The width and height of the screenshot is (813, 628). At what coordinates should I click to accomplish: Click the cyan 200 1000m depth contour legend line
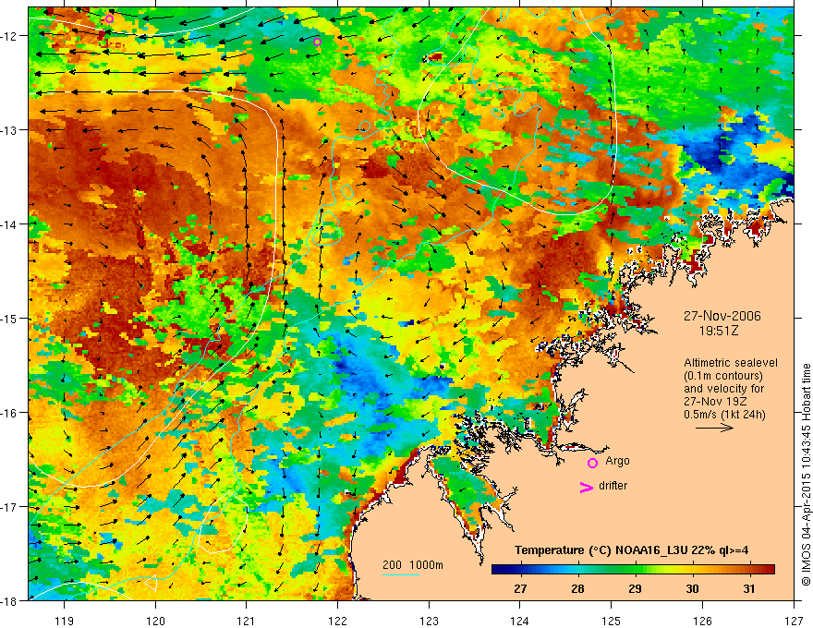click(401, 574)
